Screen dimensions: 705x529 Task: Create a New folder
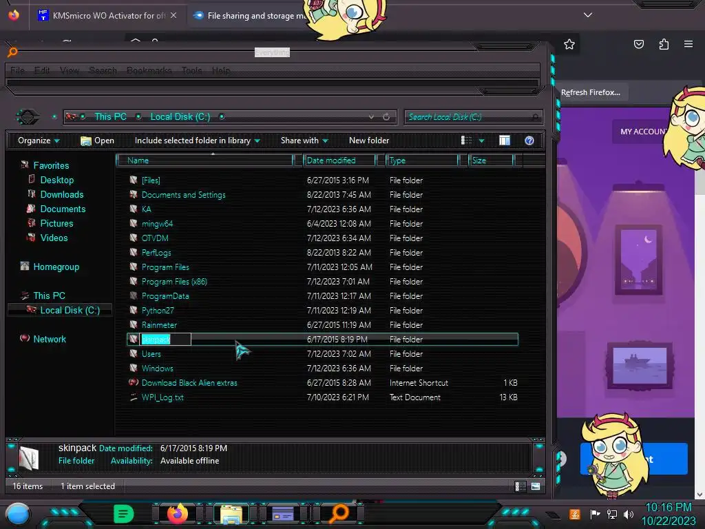(369, 141)
